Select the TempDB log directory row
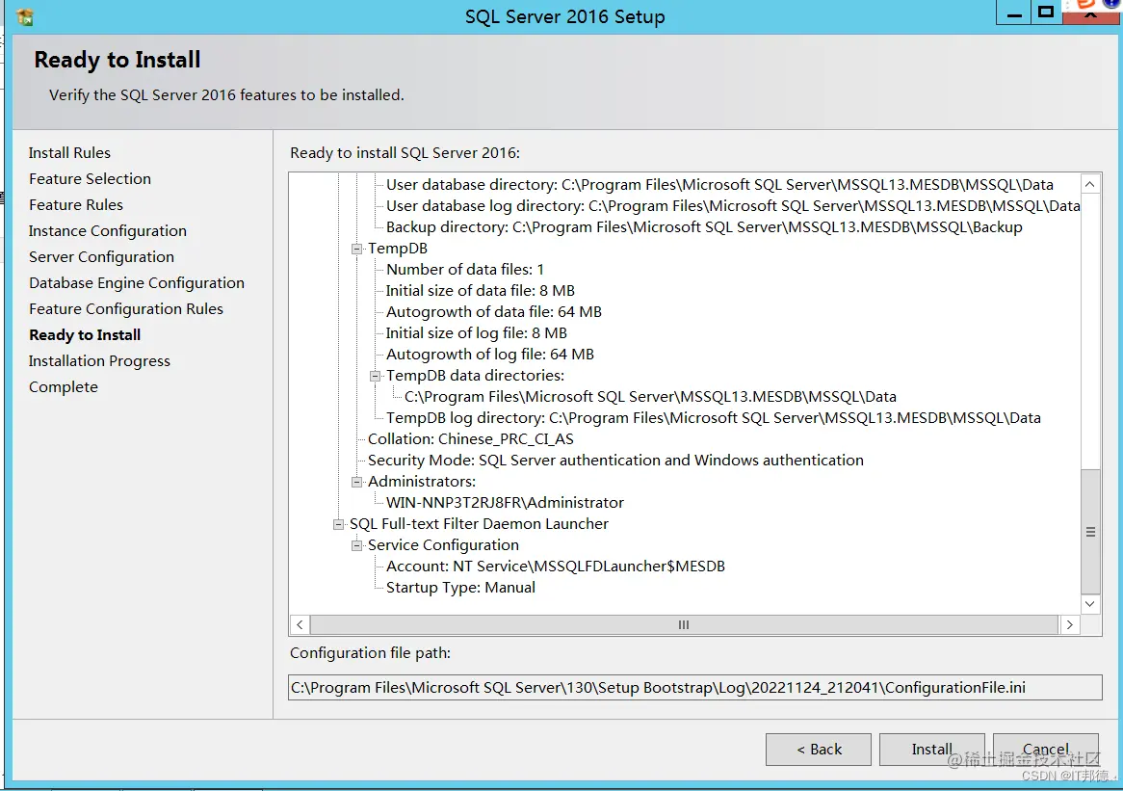This screenshot has height=791, width=1123. point(714,418)
